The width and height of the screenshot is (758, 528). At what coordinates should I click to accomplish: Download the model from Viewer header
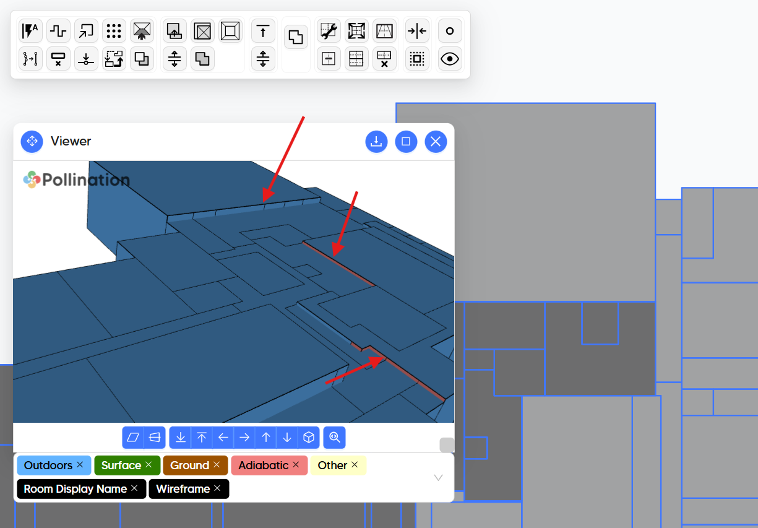click(376, 141)
